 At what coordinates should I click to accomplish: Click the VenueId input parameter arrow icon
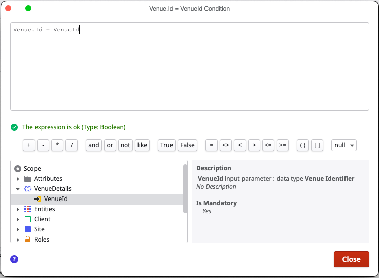[38, 199]
